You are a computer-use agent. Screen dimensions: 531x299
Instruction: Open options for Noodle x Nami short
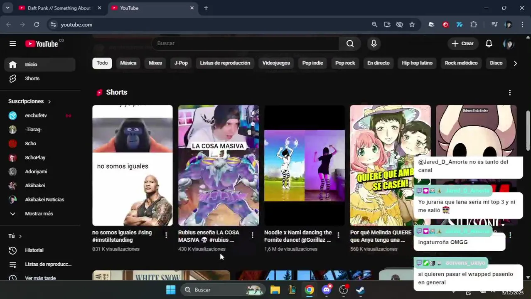coord(338,235)
